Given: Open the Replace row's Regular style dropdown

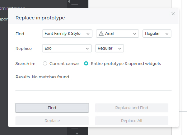Looking at the screenshot, I should click(109, 48).
